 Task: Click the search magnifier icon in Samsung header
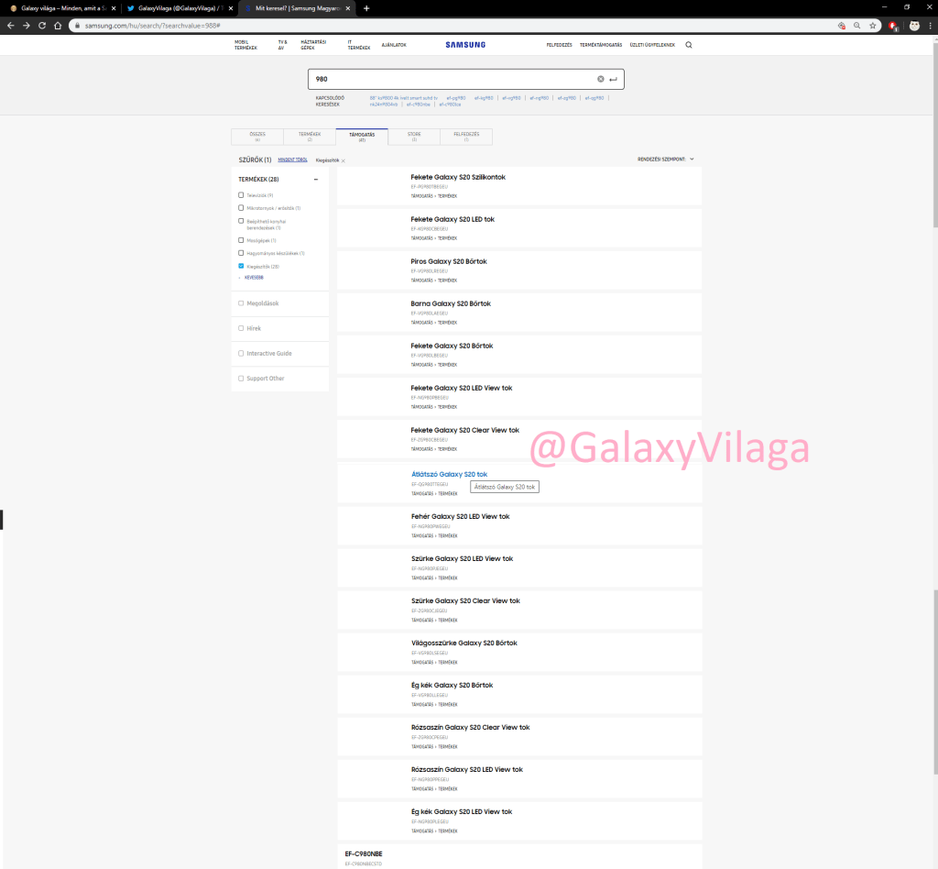coord(689,44)
